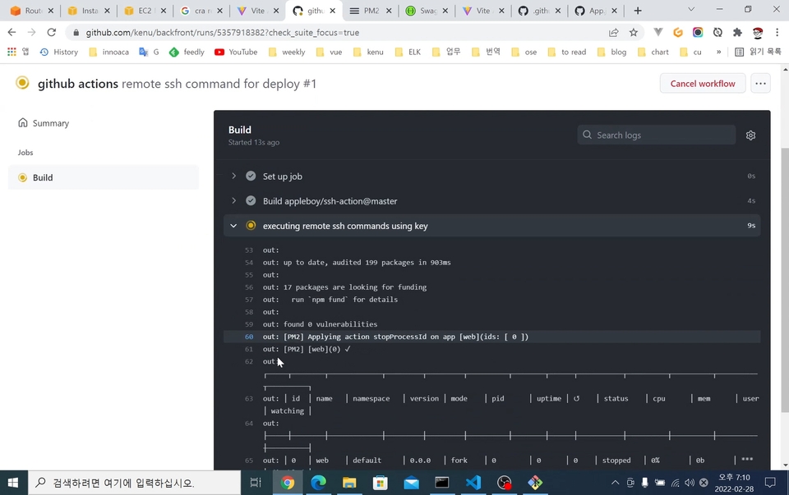Show hidden system tray icons
Viewport: 789px width, 495px height.
click(x=615, y=483)
